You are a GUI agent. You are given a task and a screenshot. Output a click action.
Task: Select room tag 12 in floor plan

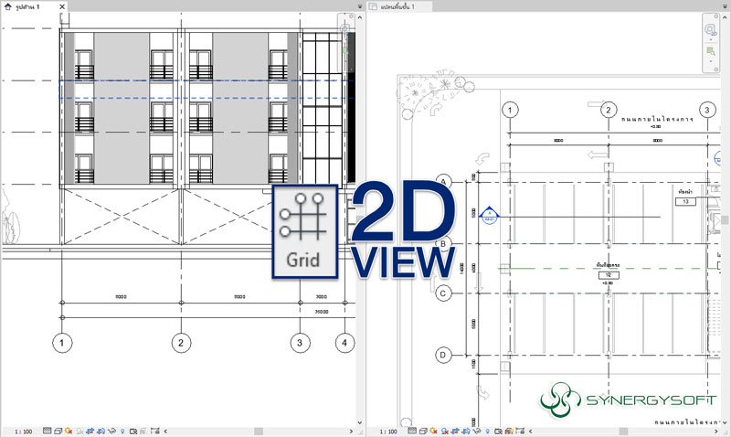[x=609, y=275]
